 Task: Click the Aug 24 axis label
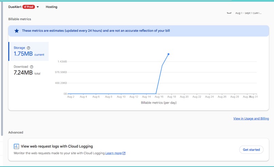click(x=209, y=97)
